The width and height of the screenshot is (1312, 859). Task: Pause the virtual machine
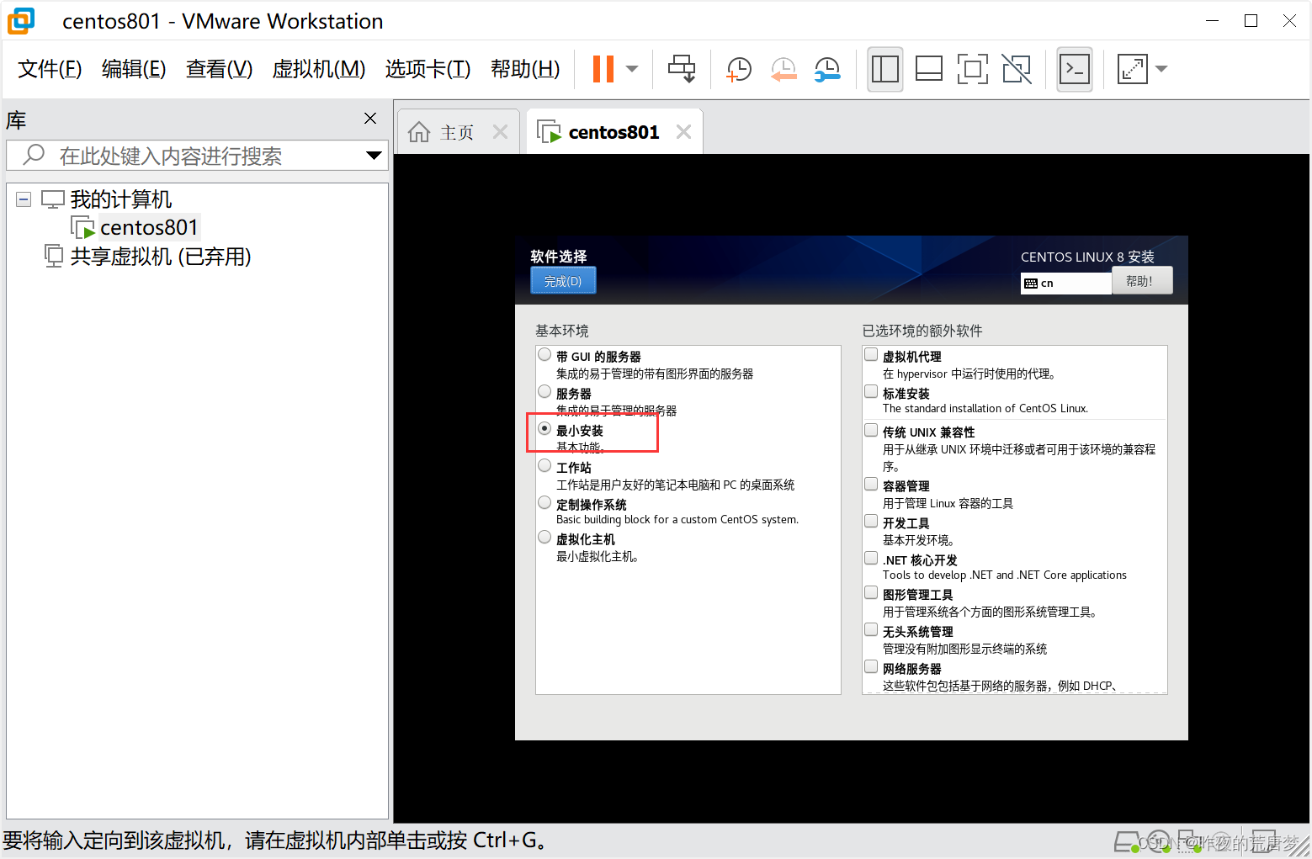pos(603,69)
